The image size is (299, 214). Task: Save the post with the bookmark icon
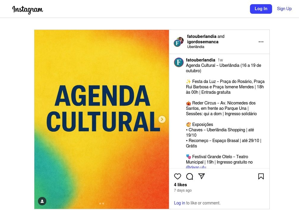click(261, 176)
